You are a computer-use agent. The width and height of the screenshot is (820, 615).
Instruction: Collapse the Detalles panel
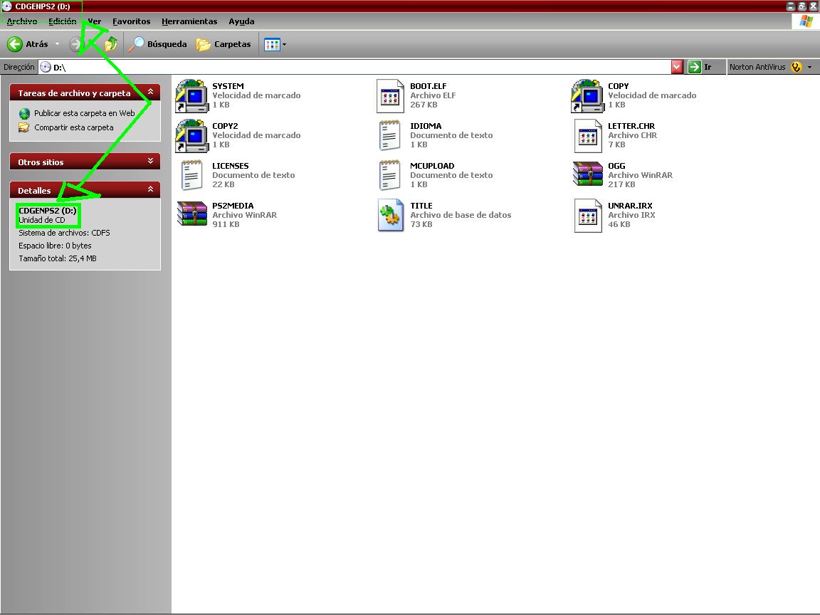coord(151,189)
